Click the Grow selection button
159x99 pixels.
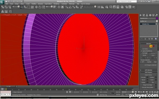click(x=153, y=55)
